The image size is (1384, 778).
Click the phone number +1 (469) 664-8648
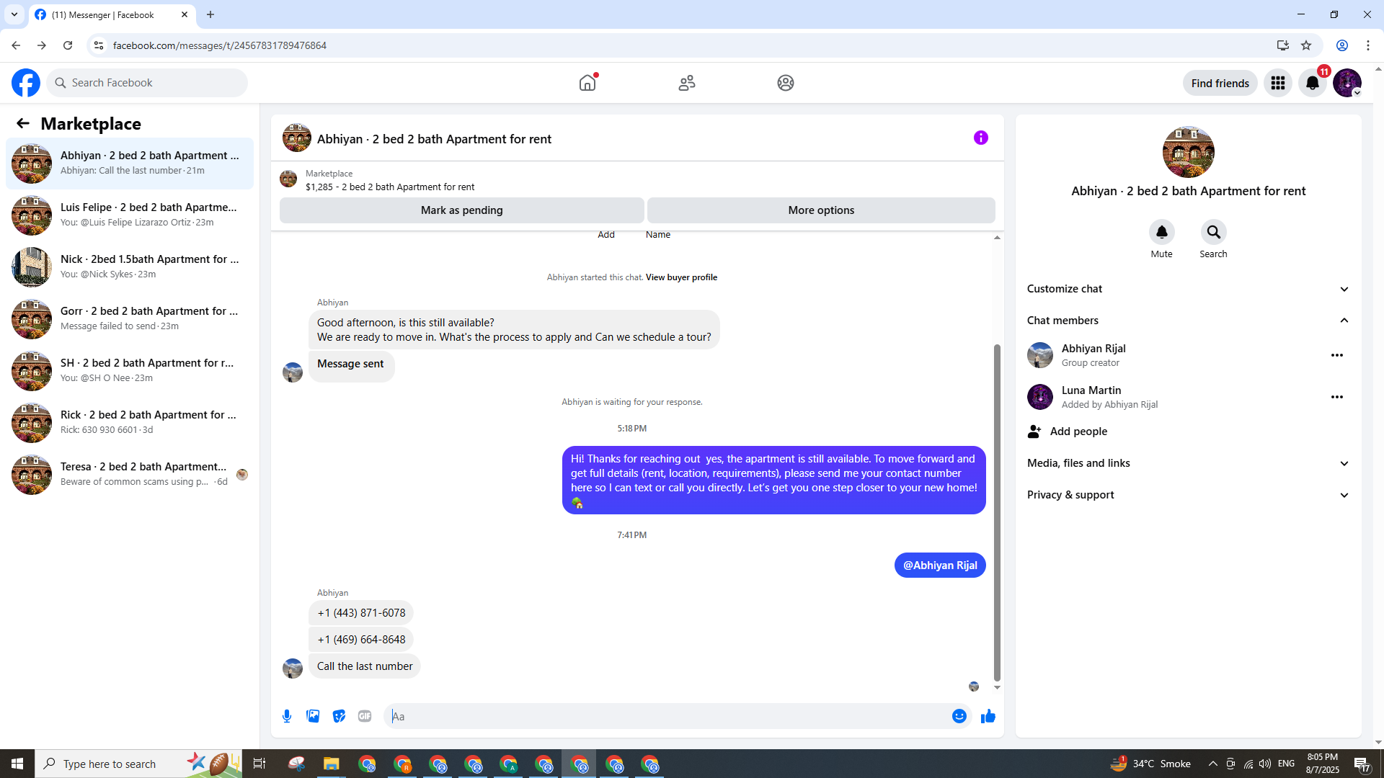(x=361, y=640)
